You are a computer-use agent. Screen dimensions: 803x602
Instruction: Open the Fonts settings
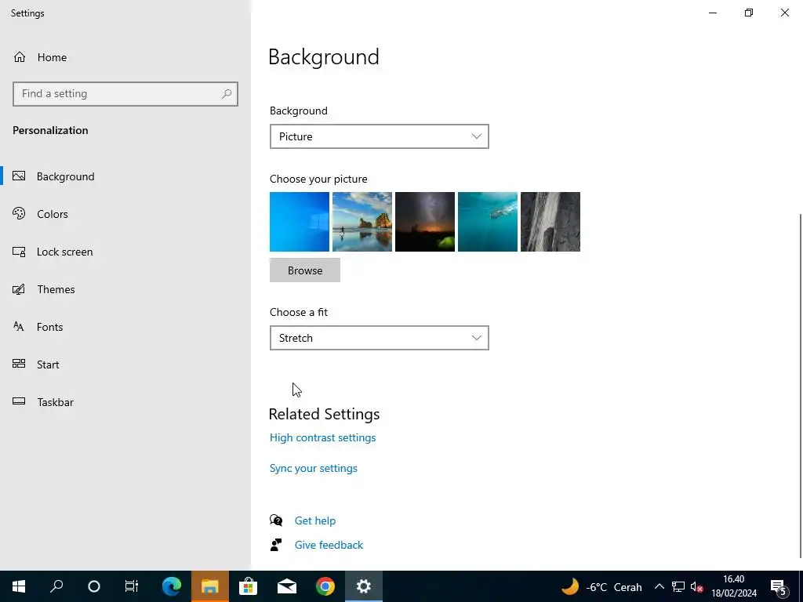tap(125, 327)
